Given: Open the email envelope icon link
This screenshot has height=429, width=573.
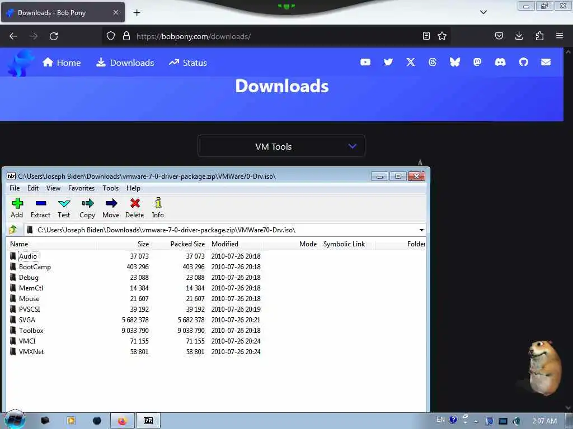Looking at the screenshot, I should 546,63.
